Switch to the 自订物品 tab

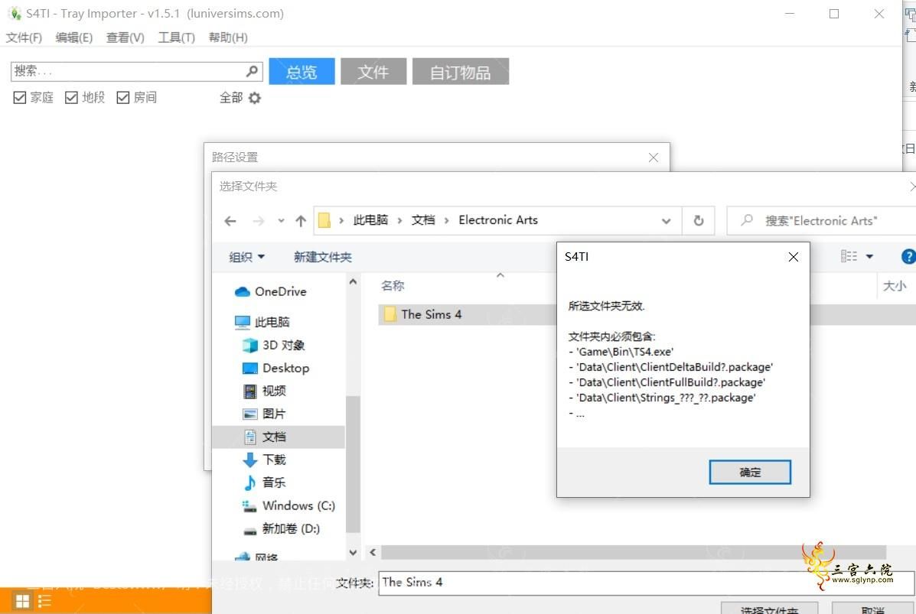(461, 71)
